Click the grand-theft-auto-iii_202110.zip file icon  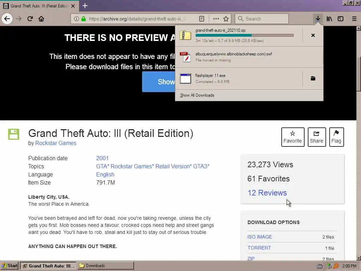(185, 35)
